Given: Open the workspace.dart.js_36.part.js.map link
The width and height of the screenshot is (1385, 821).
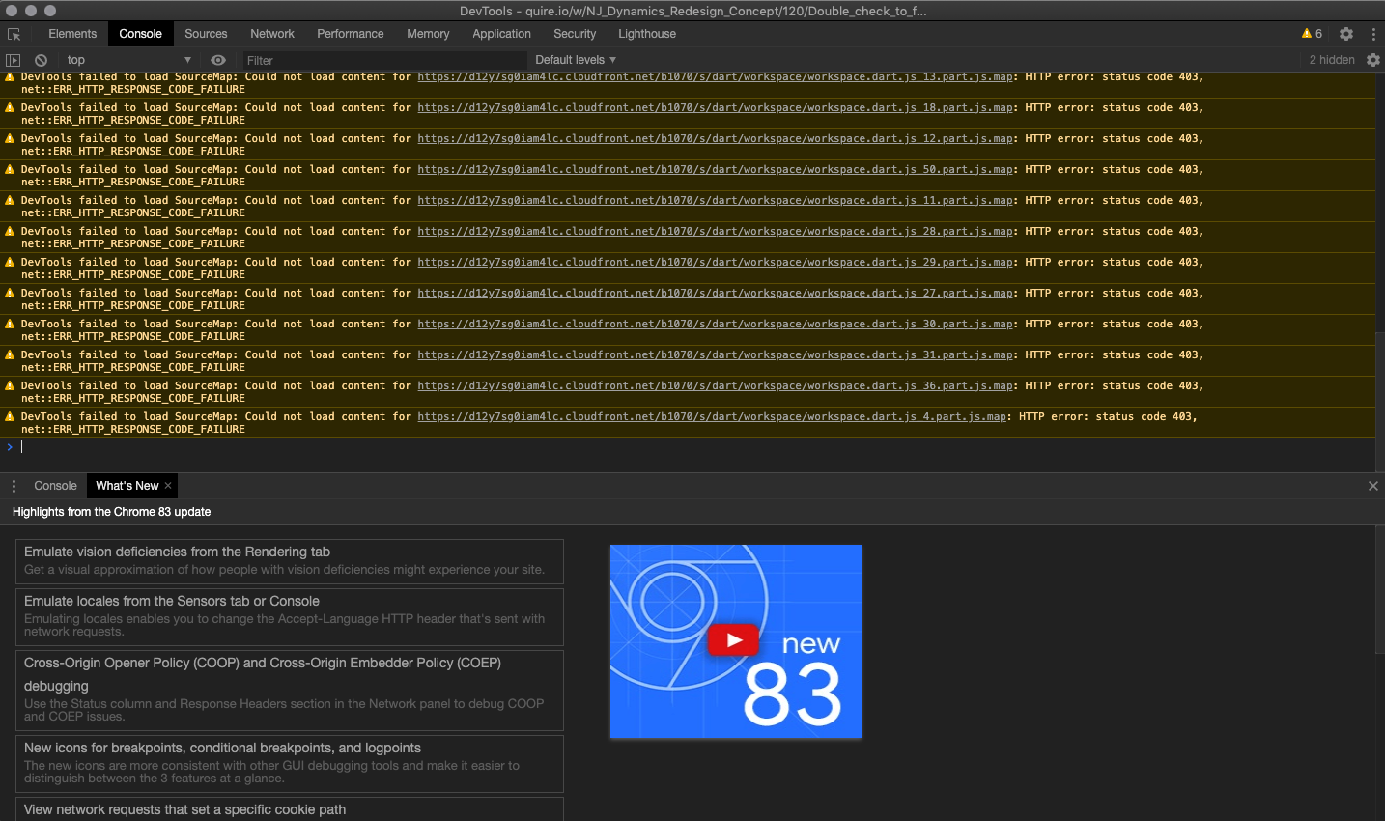Looking at the screenshot, I should pyautogui.click(x=715, y=386).
